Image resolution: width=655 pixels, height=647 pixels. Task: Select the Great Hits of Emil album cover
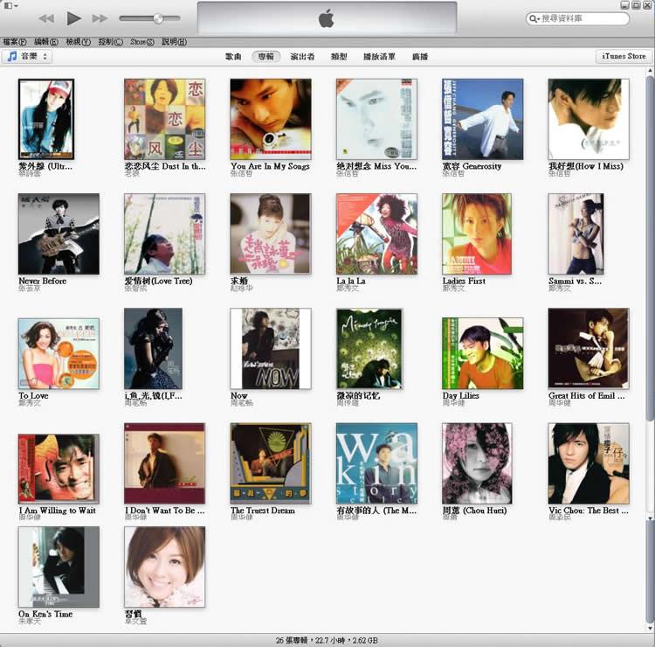(589, 348)
